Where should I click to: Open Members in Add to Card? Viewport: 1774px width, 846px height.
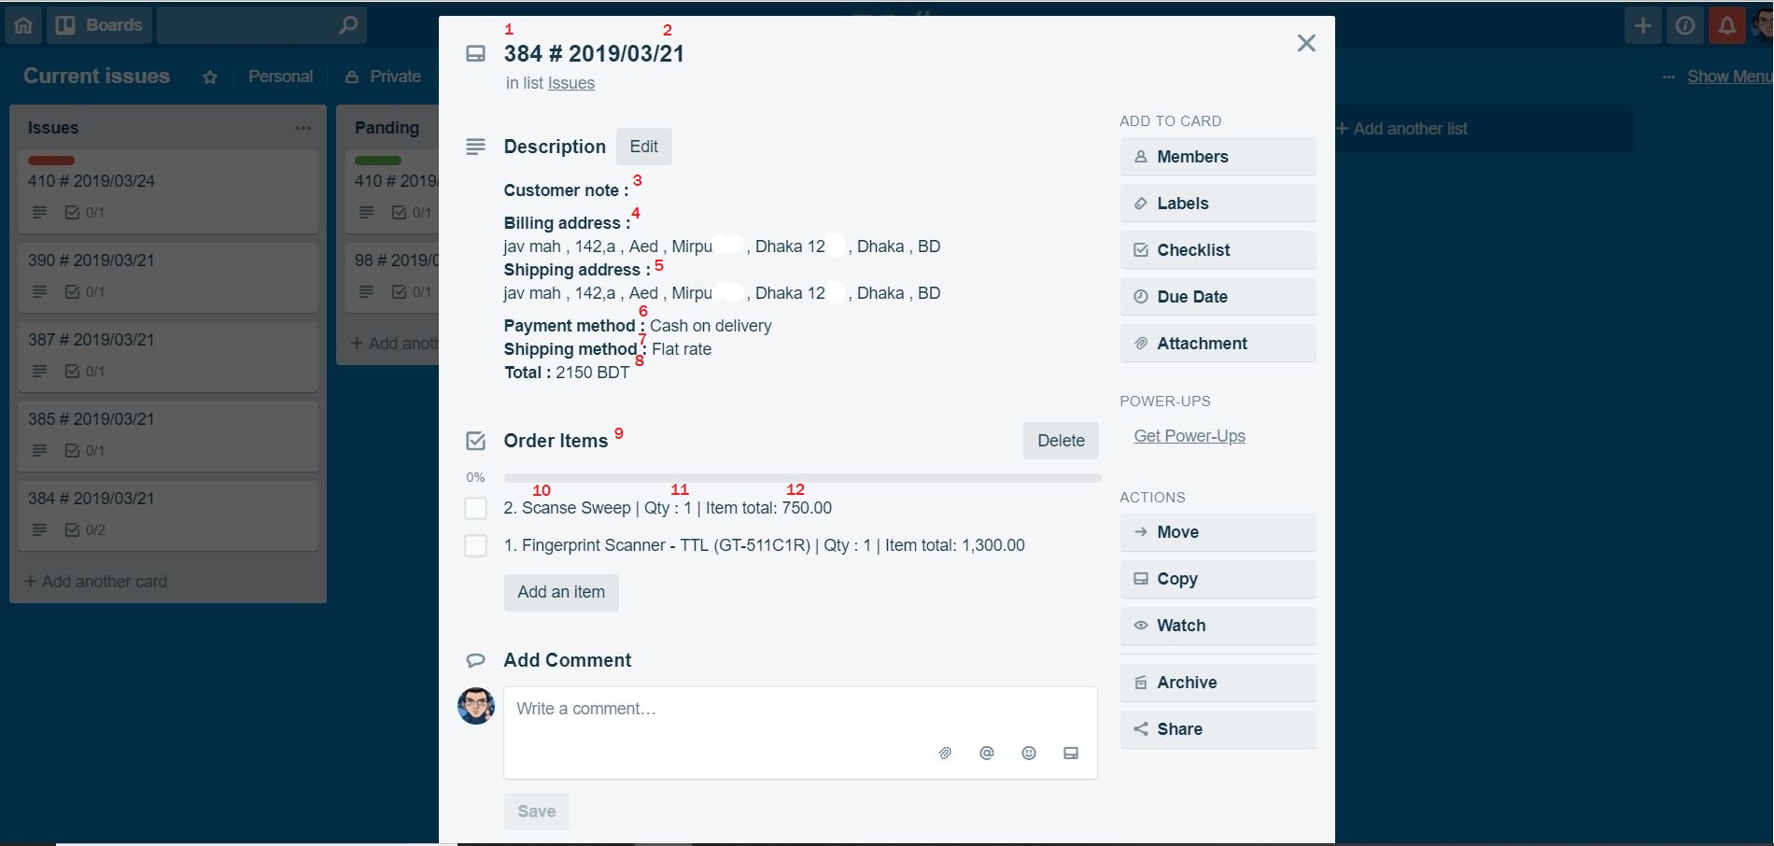point(1218,157)
